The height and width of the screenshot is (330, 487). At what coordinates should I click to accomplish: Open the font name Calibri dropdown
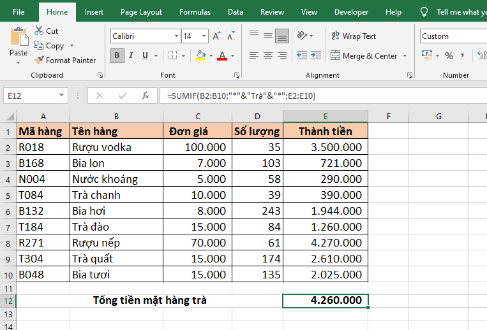pos(176,36)
